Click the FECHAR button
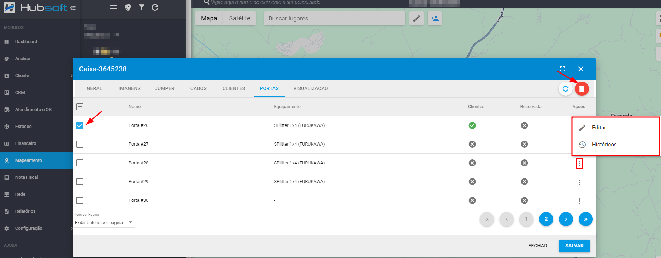The height and width of the screenshot is (258, 661). (538, 246)
